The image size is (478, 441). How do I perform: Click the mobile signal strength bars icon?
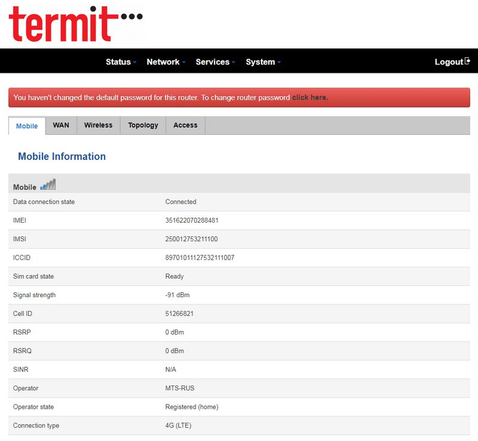coord(48,185)
